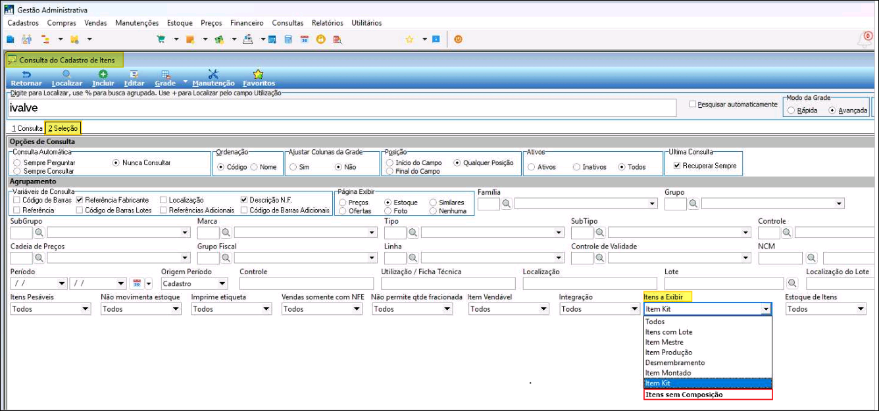This screenshot has height=411, width=879.
Task: Collapse the Itens a Exibir combo box
Action: [x=766, y=309]
